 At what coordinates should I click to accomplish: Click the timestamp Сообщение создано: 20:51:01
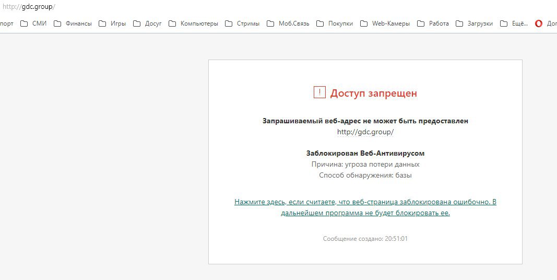tap(365, 238)
